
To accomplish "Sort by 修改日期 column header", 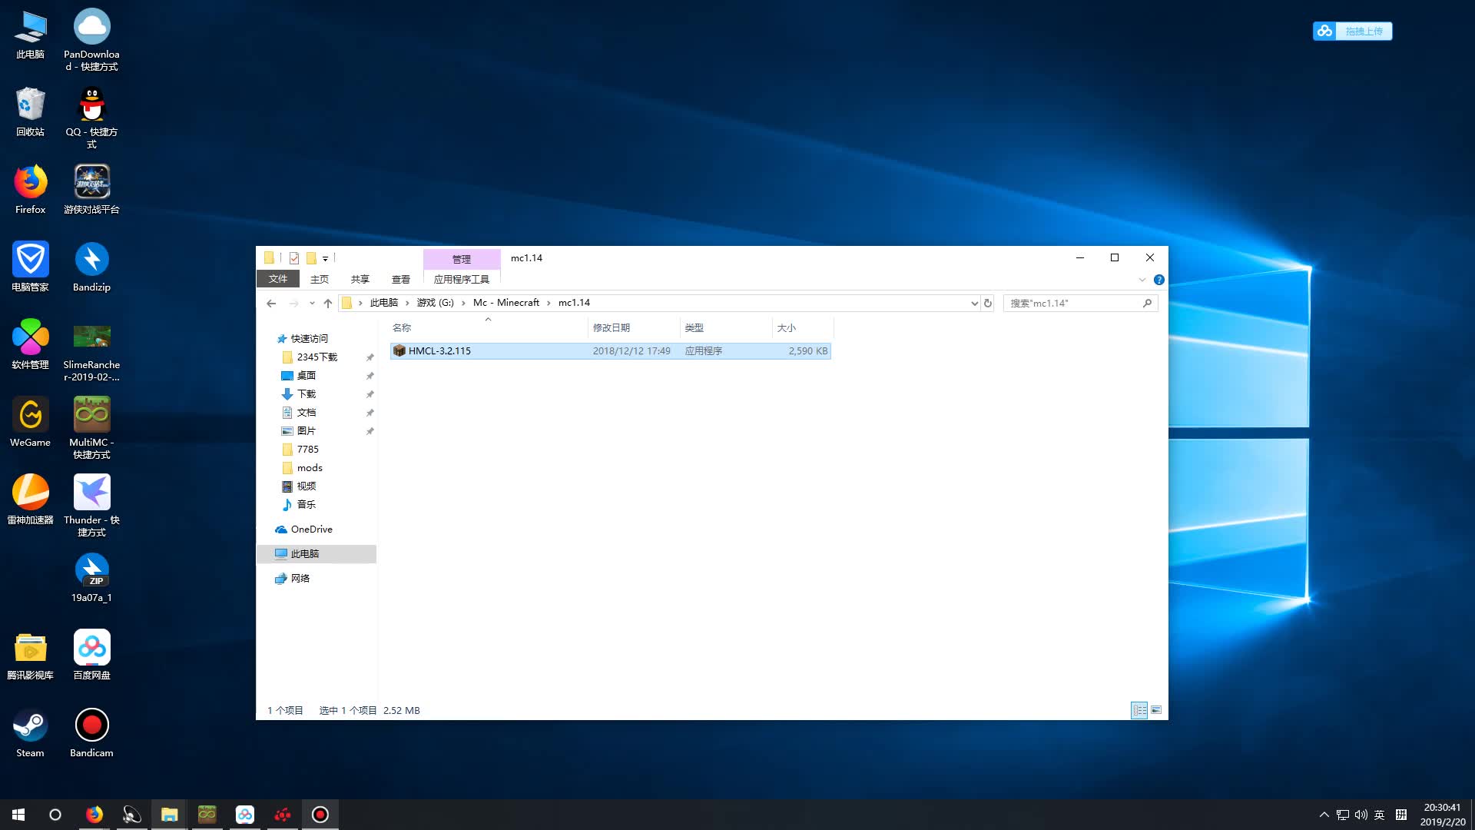I will coord(612,327).
